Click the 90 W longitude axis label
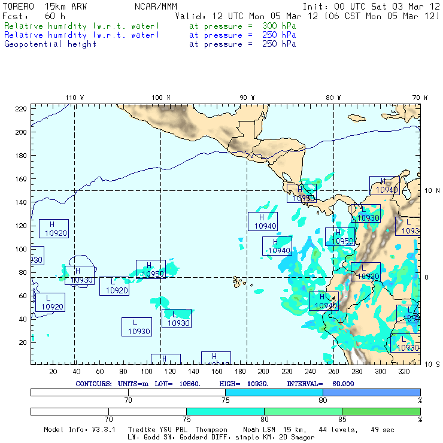The height and width of the screenshot is (443, 443). (x=247, y=97)
